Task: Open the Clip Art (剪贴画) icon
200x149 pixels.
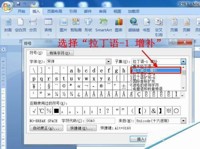Action: (x=76, y=22)
